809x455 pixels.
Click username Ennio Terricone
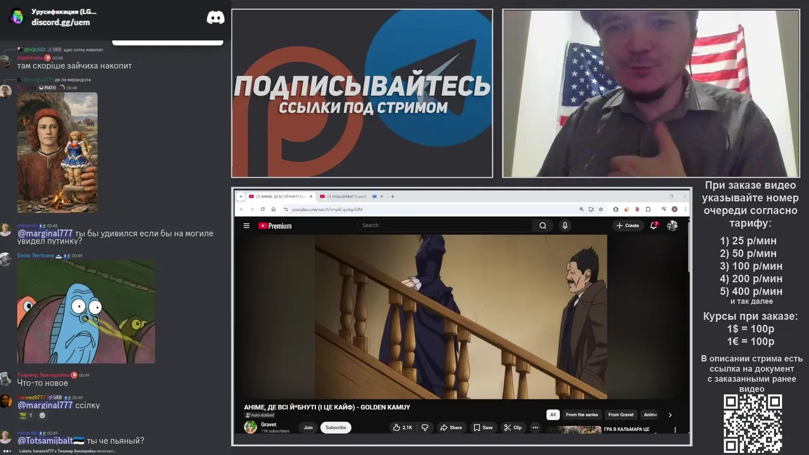(35, 255)
